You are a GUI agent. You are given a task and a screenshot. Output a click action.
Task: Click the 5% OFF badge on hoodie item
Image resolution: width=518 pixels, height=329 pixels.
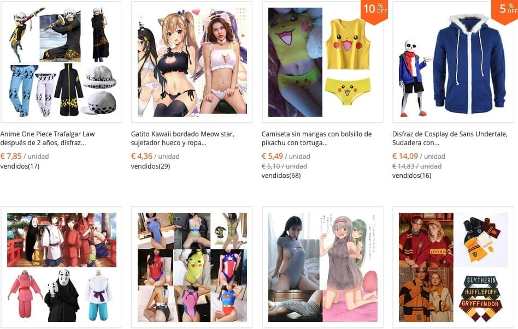(x=505, y=11)
